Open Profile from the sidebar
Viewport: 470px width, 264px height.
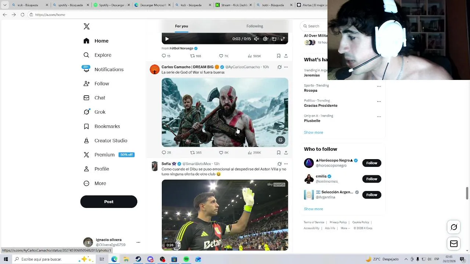(96, 169)
